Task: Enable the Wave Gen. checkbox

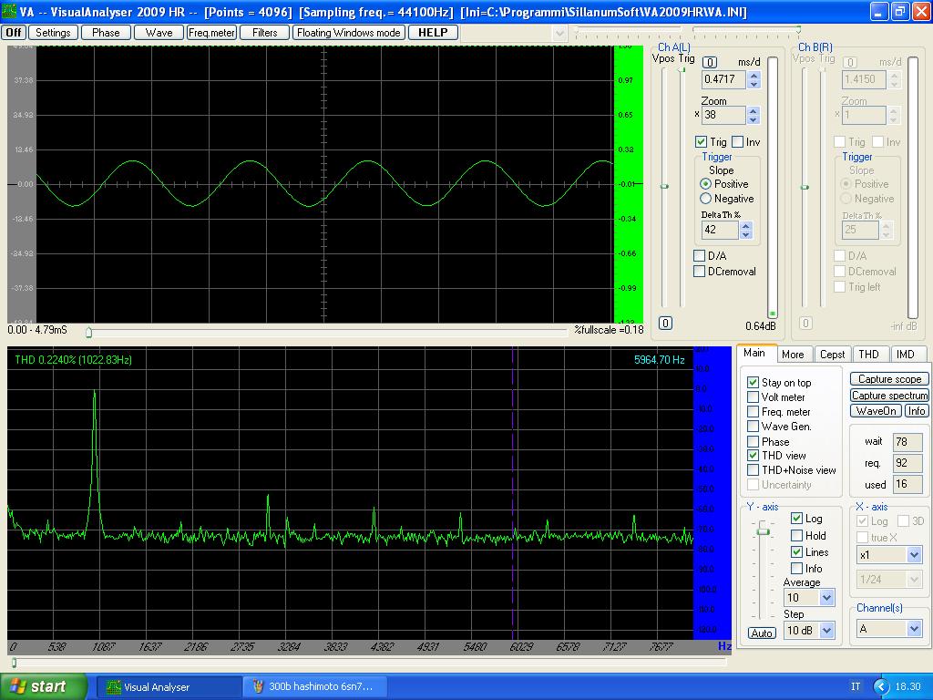Action: tap(753, 427)
